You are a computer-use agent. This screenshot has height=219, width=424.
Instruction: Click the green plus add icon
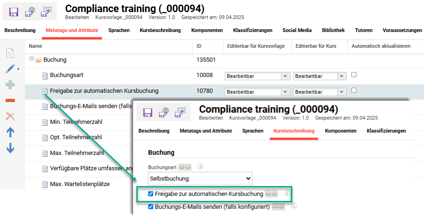click(x=10, y=84)
